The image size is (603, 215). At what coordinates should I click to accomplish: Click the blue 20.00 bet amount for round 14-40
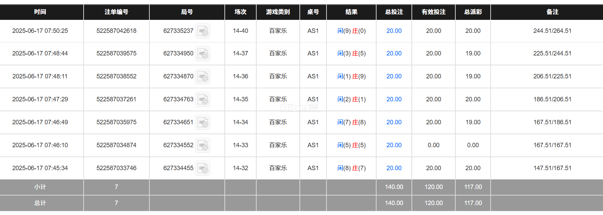point(394,31)
